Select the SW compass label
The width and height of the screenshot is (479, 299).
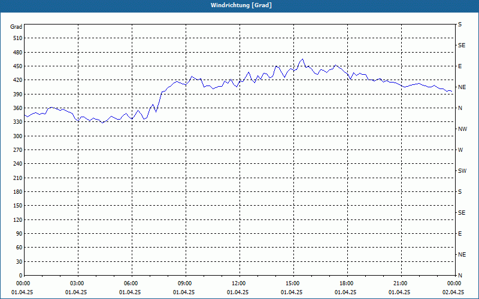pyautogui.click(x=462, y=171)
